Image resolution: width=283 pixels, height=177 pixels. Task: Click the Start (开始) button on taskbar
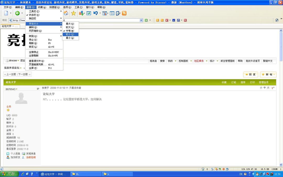tap(9, 174)
